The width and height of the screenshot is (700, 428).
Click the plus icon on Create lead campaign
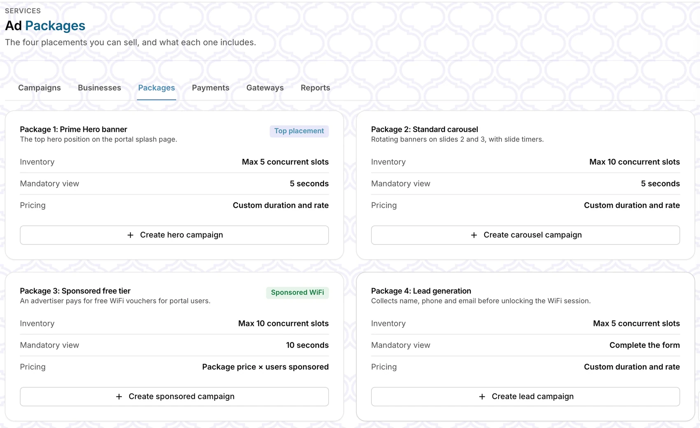click(482, 397)
